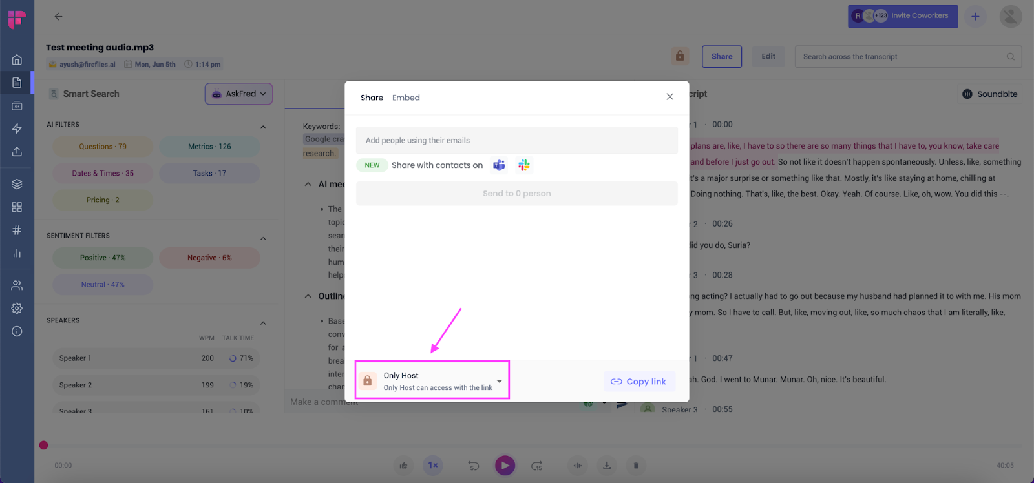
Task: Click the pink audio progress scrubber handle
Action: 43,445
